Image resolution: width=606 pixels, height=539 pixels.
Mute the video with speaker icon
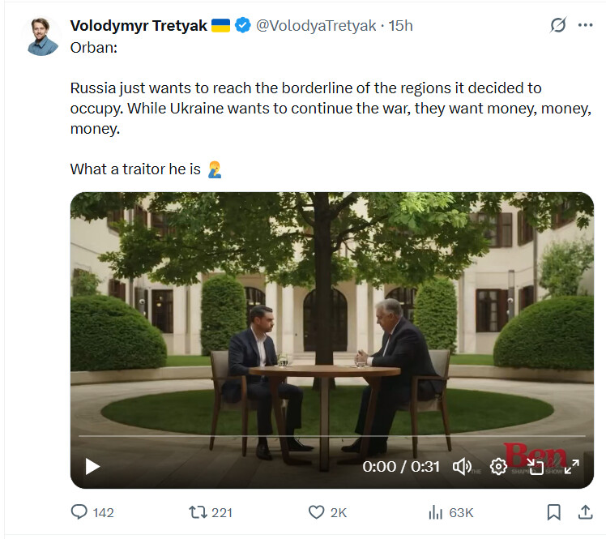click(462, 466)
